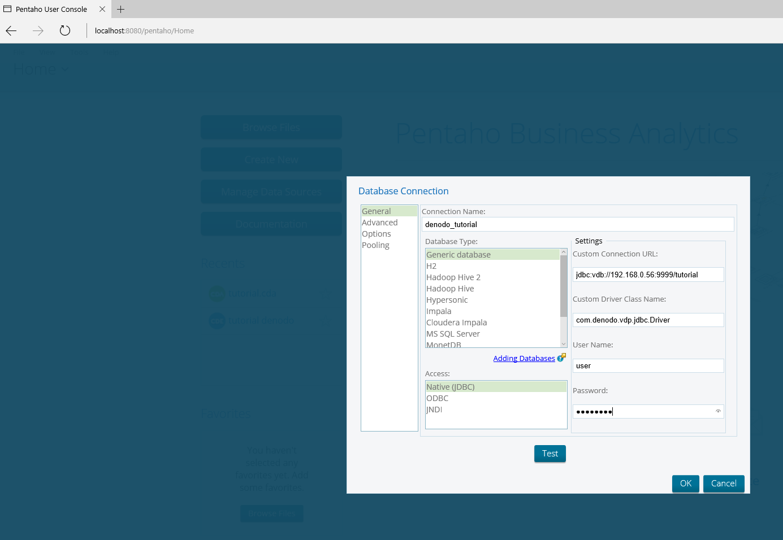Select the General section

[x=389, y=211]
